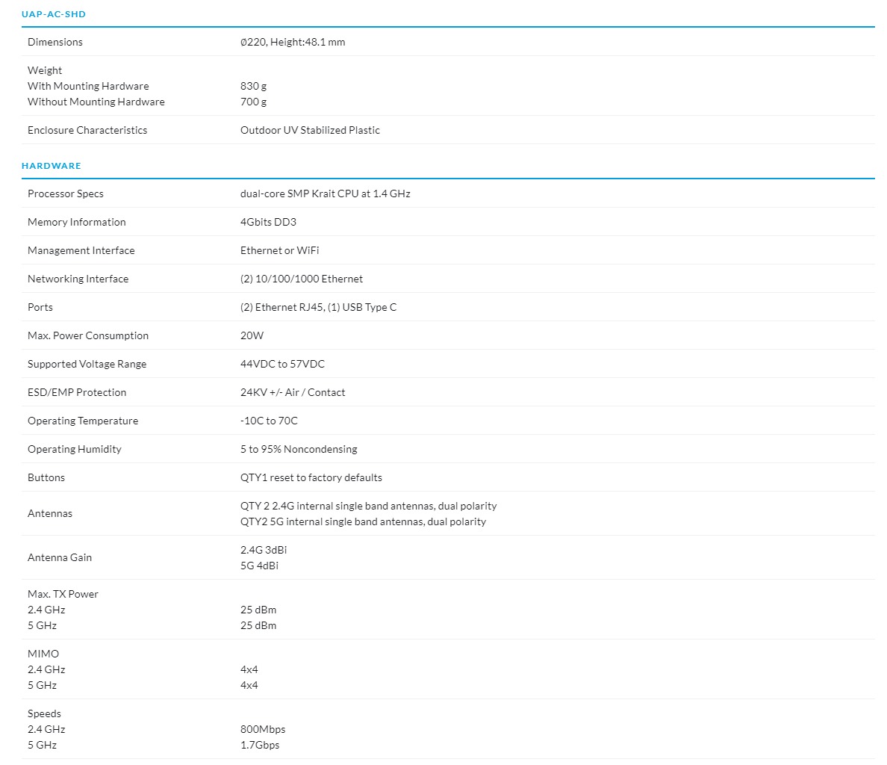Select the 830 g weight value

253,86
